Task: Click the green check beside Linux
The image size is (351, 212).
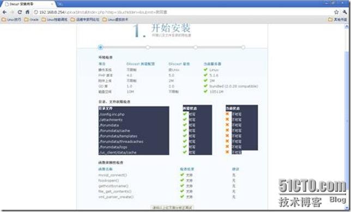Action: 205,70
